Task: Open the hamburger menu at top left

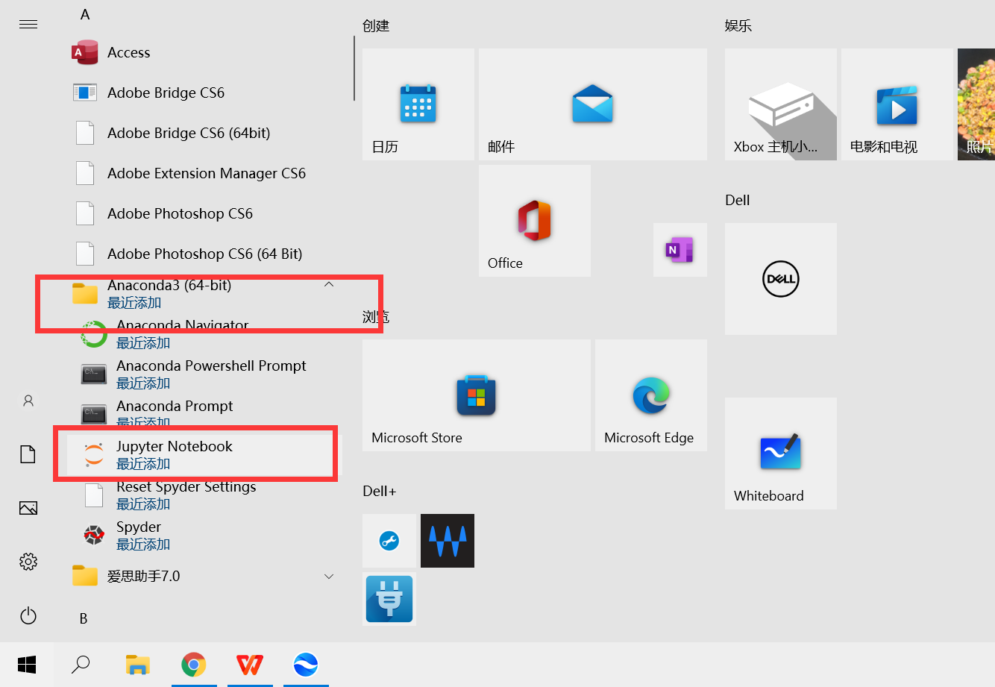Action: pyautogui.click(x=28, y=25)
